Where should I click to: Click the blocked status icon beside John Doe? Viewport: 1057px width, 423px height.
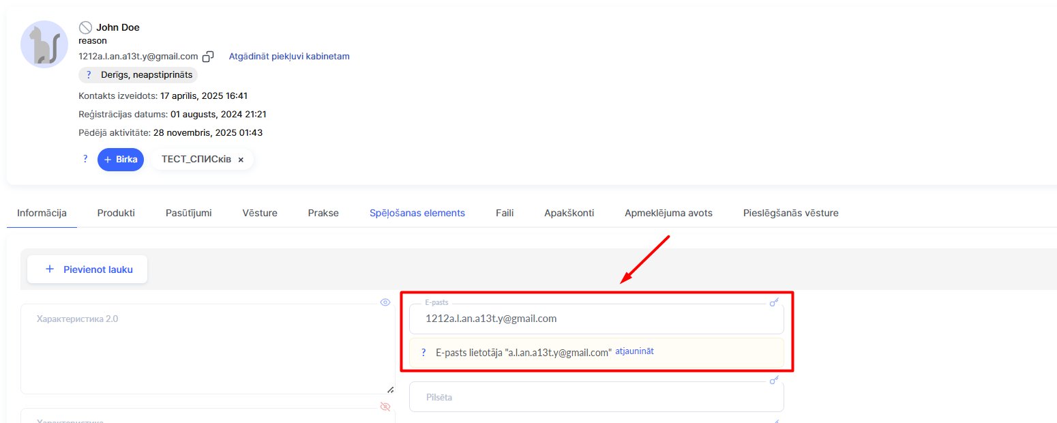pos(85,27)
